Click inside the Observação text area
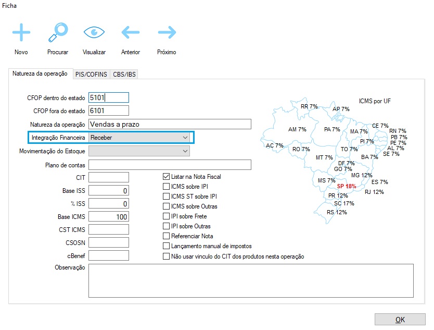Viewport: 434px width, 330px height. coord(251,280)
